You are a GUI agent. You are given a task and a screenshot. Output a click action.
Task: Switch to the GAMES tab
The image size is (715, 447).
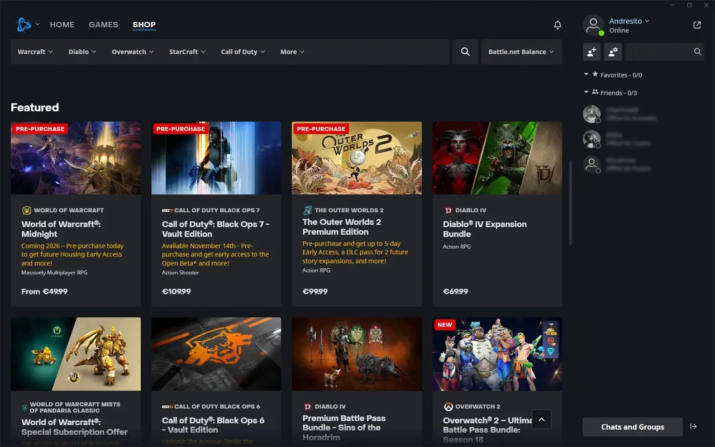point(103,25)
